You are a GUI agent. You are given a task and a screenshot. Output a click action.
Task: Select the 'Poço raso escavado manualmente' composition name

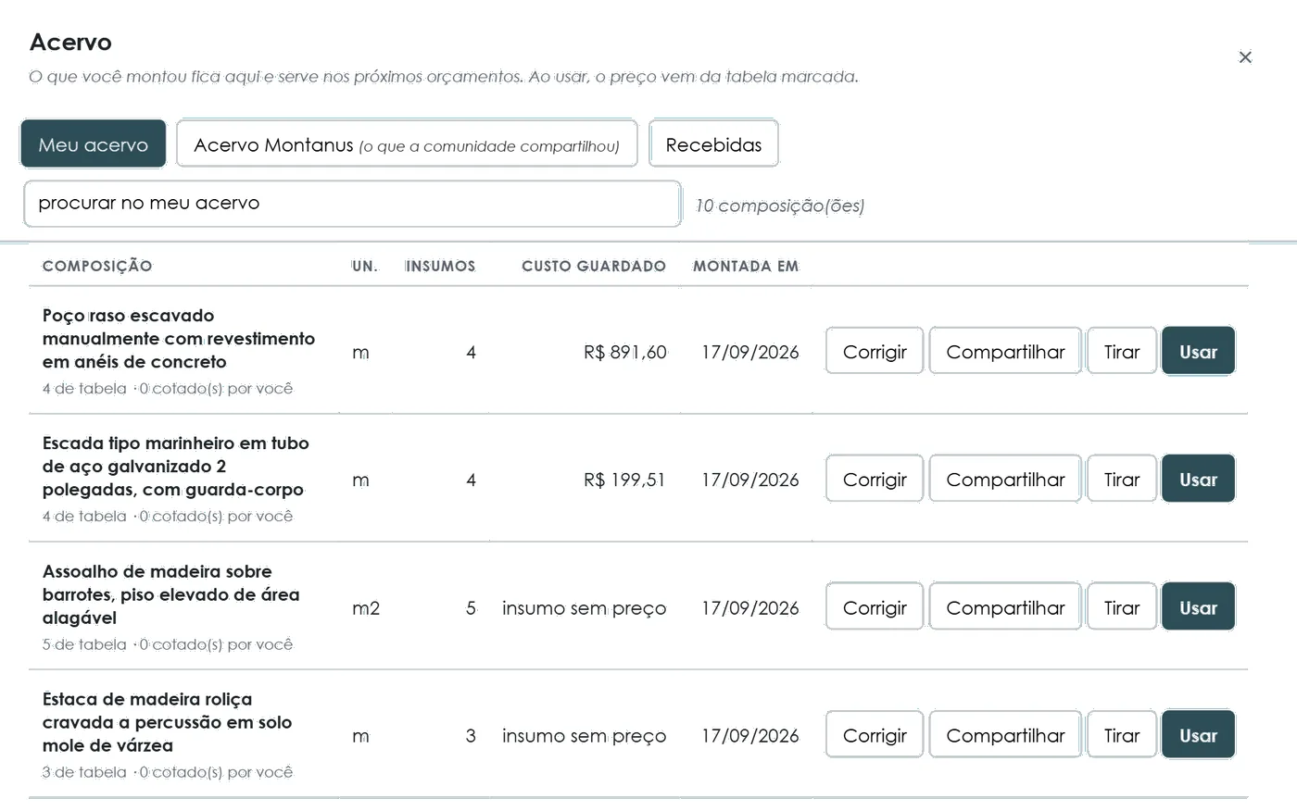tap(179, 339)
